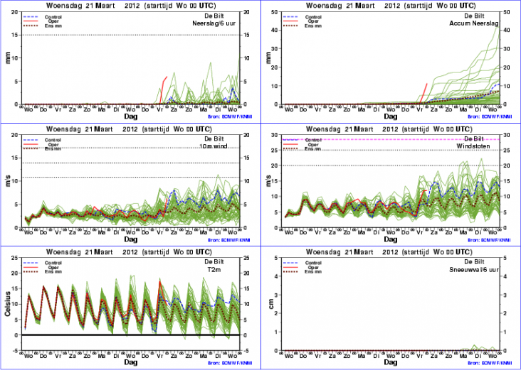Viewport: 521px width, 370px height.
Task: Click the 'm/s' y-axis label of Windstoten chart
Action: [x=270, y=181]
